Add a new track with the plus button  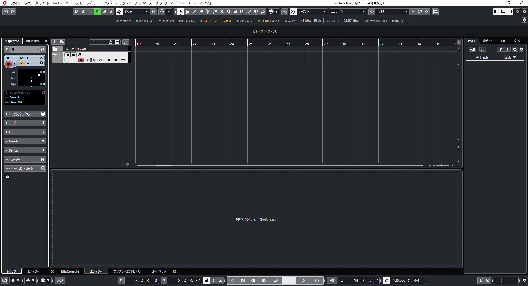[x=55, y=42]
